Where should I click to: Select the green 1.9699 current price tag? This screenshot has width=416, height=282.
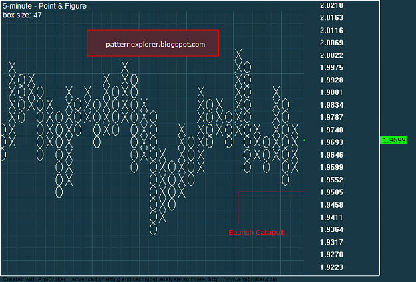393,140
